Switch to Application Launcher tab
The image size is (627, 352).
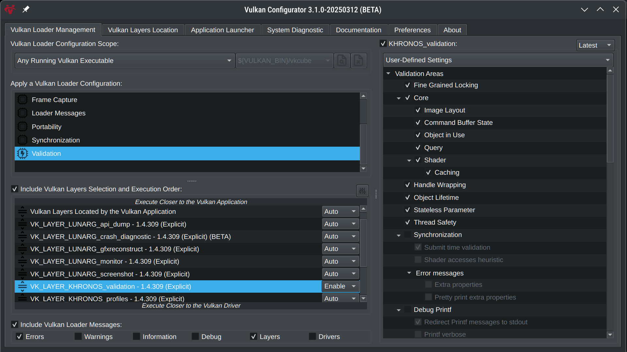(x=222, y=30)
